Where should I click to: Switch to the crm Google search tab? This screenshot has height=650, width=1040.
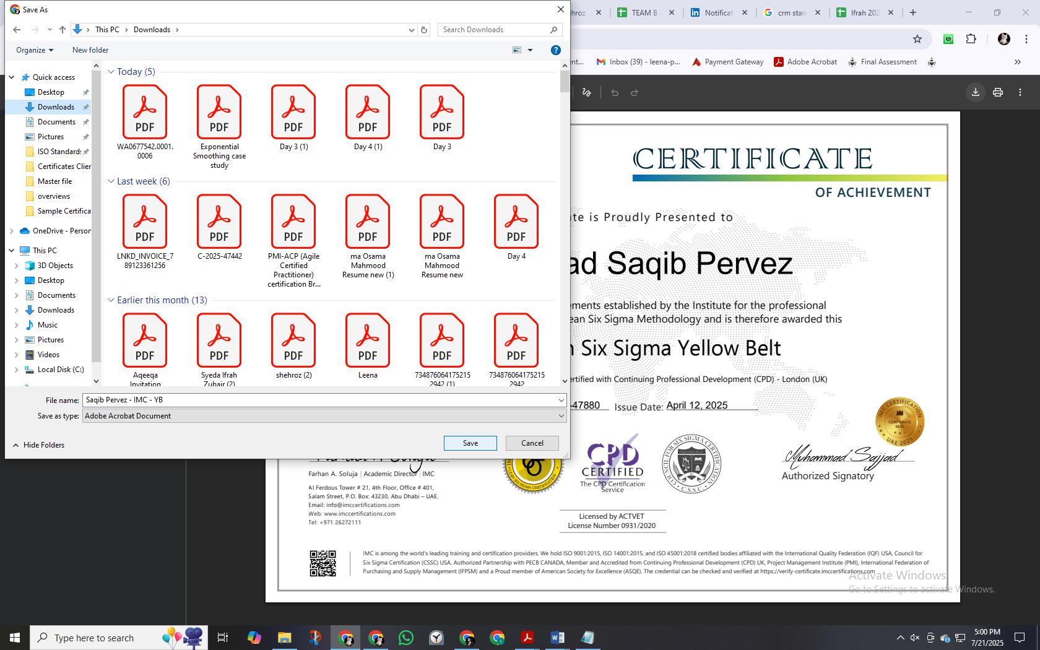tap(791, 12)
